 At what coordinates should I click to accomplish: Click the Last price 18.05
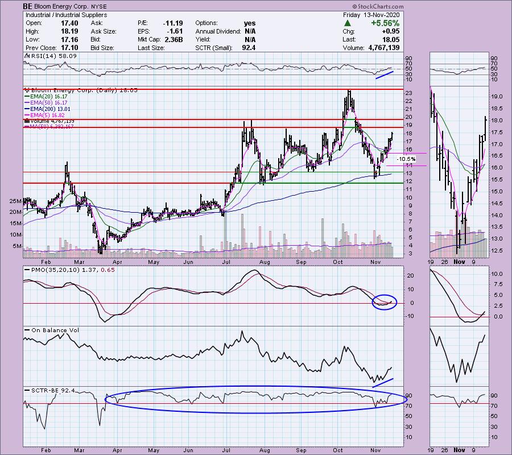click(391, 39)
